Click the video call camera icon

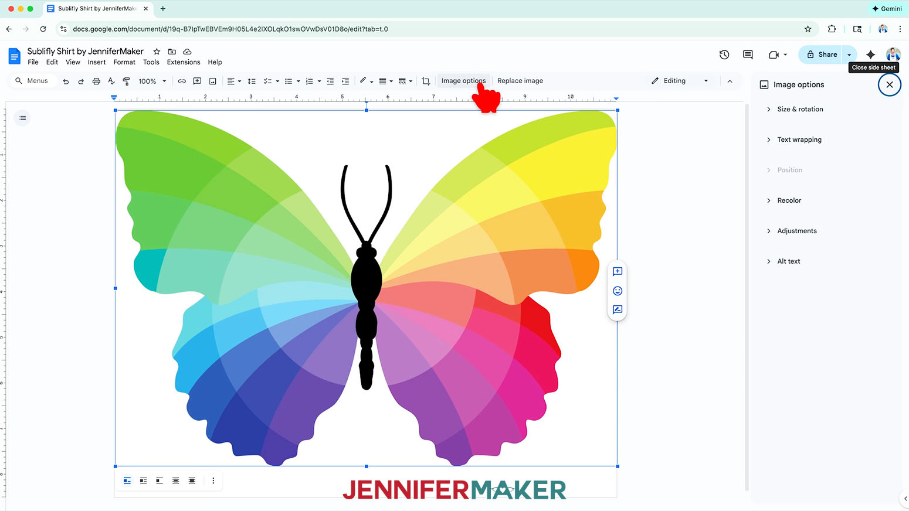coord(774,54)
